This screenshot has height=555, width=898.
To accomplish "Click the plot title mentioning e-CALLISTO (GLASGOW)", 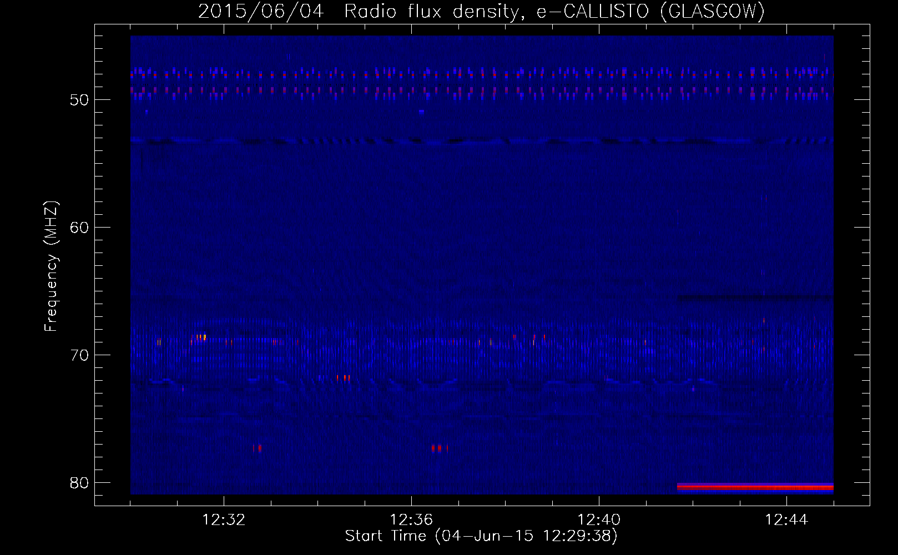I will coord(481,11).
